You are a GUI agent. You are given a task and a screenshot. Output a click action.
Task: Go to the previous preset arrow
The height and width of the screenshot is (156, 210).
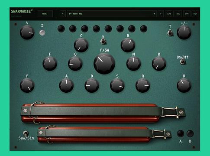[x=63, y=14]
